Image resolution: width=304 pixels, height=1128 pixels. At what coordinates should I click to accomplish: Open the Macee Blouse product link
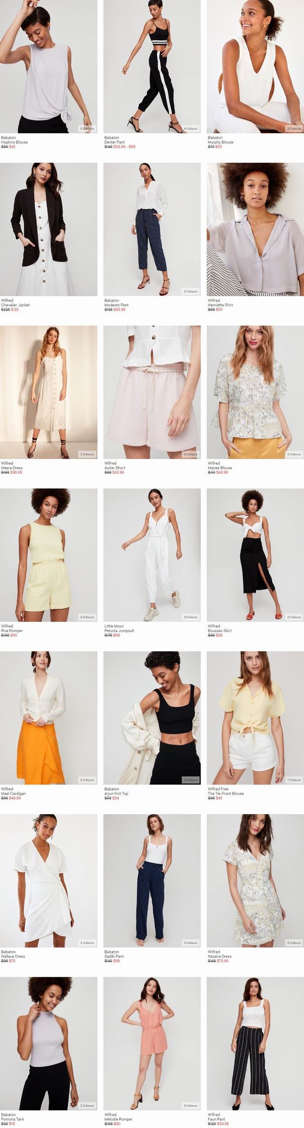[x=220, y=468]
